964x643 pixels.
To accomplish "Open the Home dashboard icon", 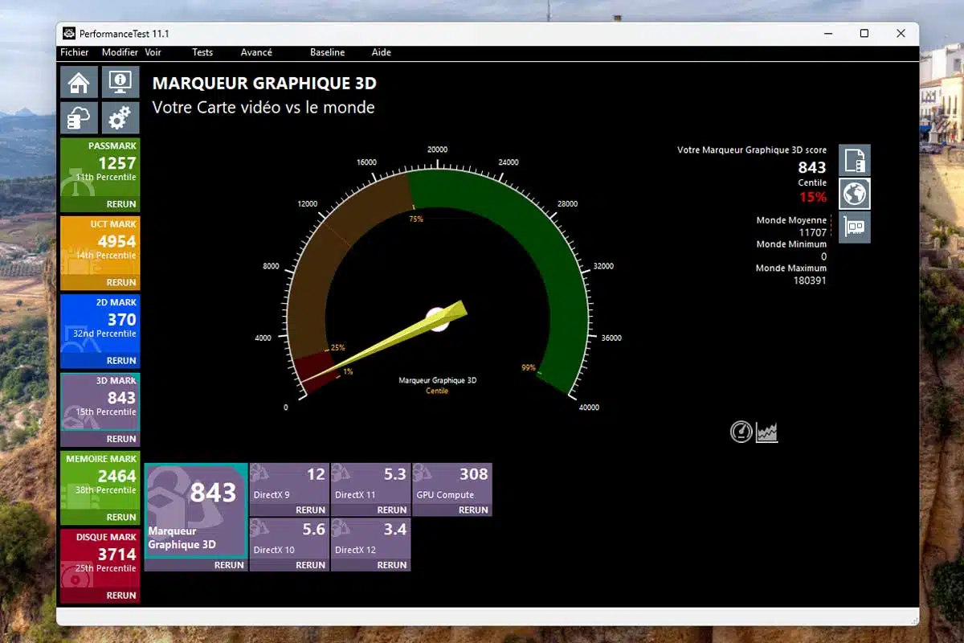I will pyautogui.click(x=79, y=82).
